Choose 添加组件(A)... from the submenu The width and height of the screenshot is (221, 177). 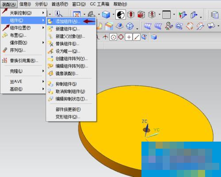(x=71, y=22)
